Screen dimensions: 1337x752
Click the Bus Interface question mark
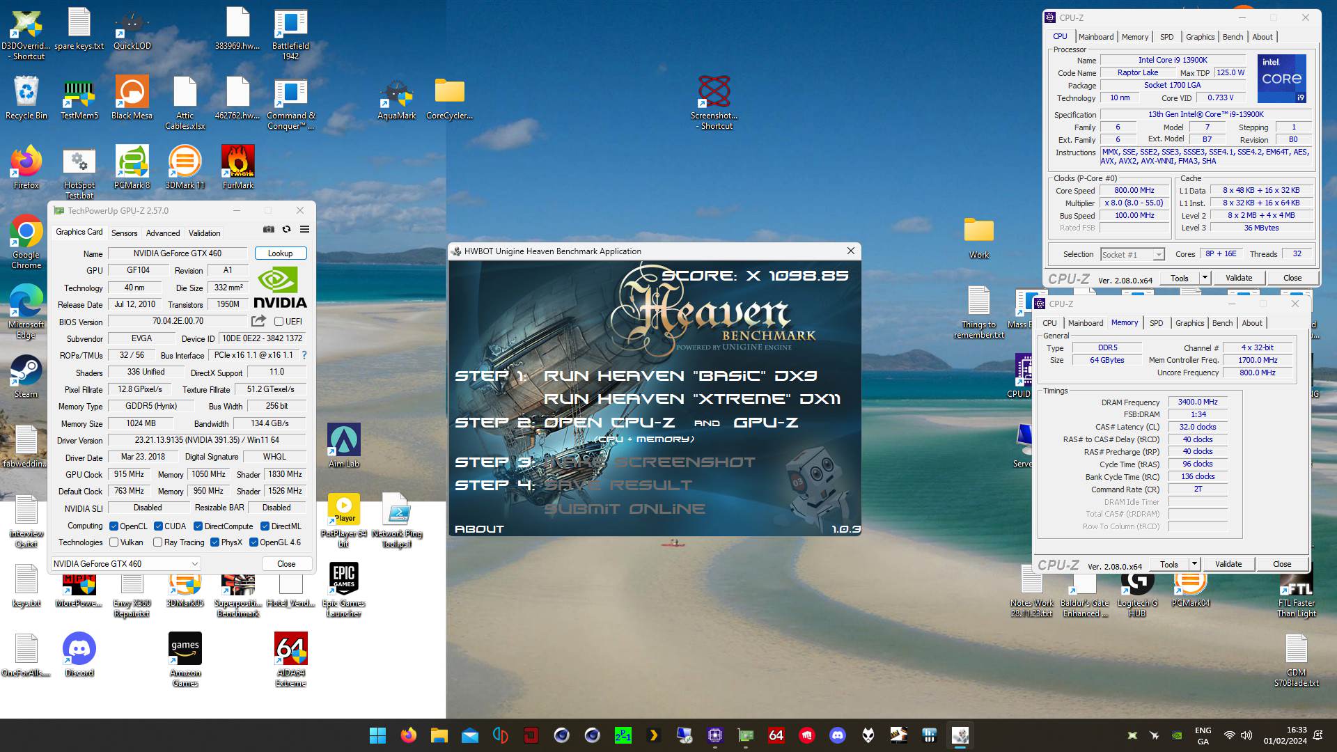coord(304,355)
